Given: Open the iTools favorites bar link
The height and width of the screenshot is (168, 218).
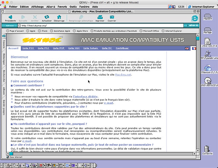Looking at the screenshot, I should point(43,31).
